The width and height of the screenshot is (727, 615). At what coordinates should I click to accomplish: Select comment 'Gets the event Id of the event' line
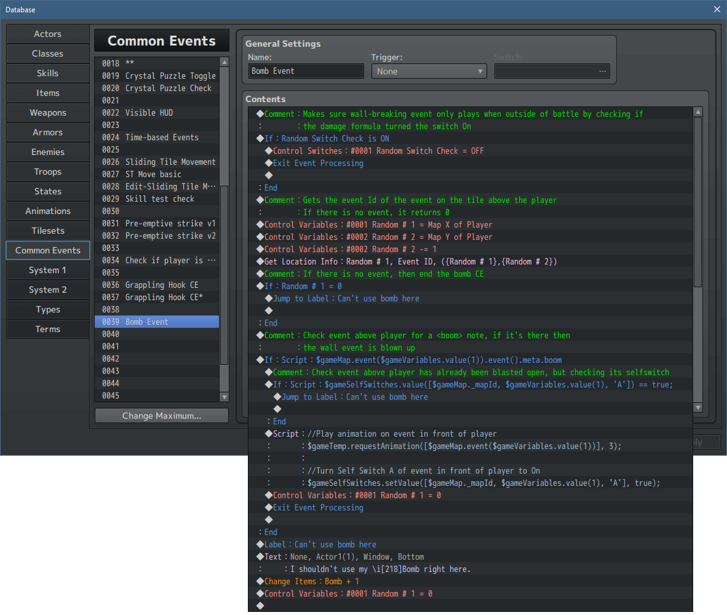click(471, 200)
